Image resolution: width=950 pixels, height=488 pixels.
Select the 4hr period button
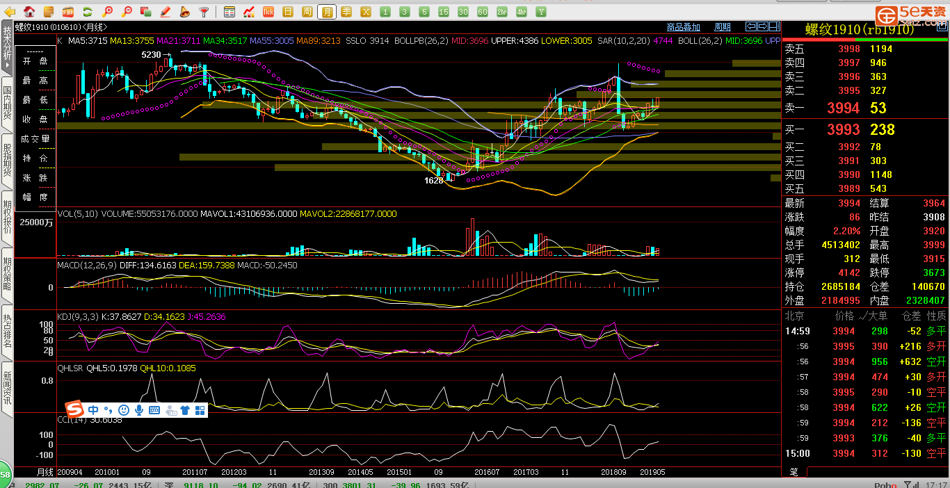522,12
